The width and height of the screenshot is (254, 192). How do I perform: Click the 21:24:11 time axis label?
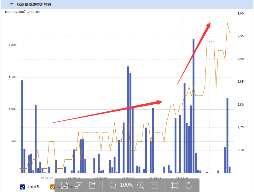click(155, 178)
